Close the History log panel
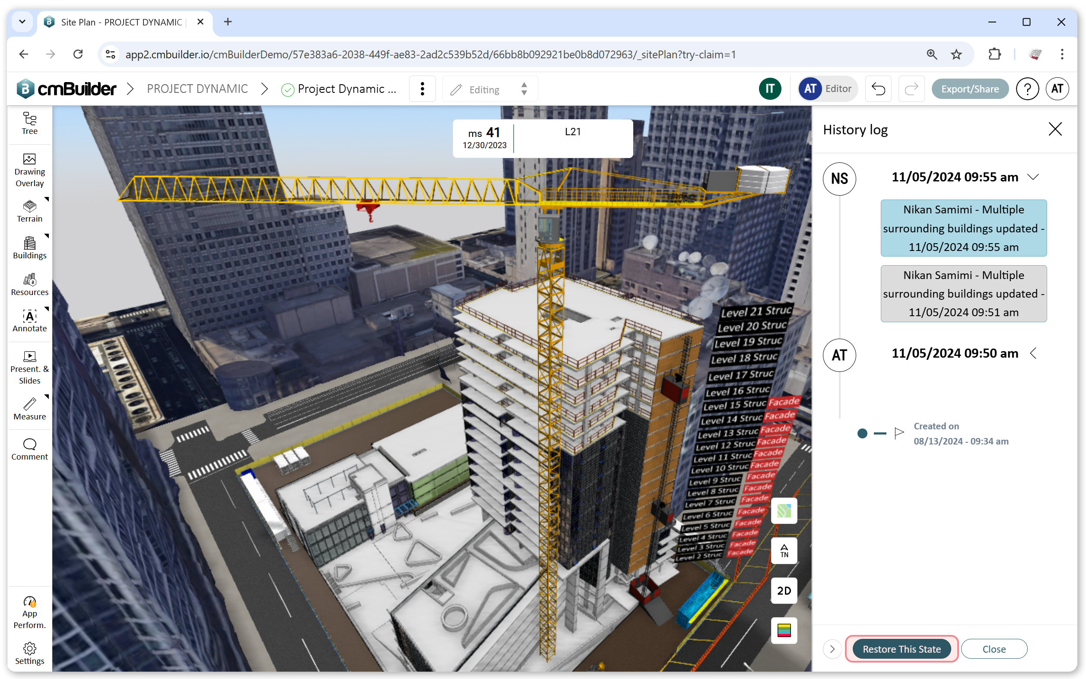Screen dimensions: 1086x679 pos(1054,129)
